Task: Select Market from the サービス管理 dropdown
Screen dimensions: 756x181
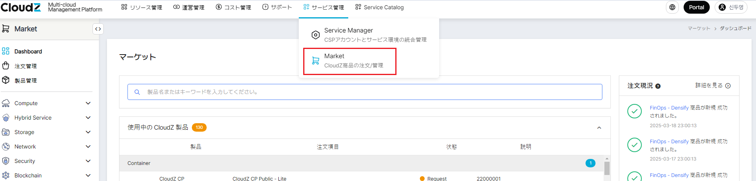Action: tap(350, 61)
